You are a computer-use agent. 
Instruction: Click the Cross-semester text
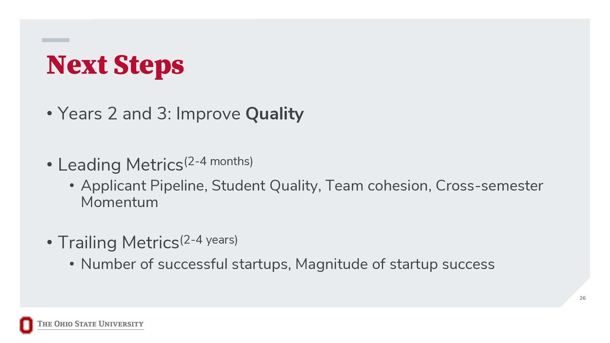(489, 186)
